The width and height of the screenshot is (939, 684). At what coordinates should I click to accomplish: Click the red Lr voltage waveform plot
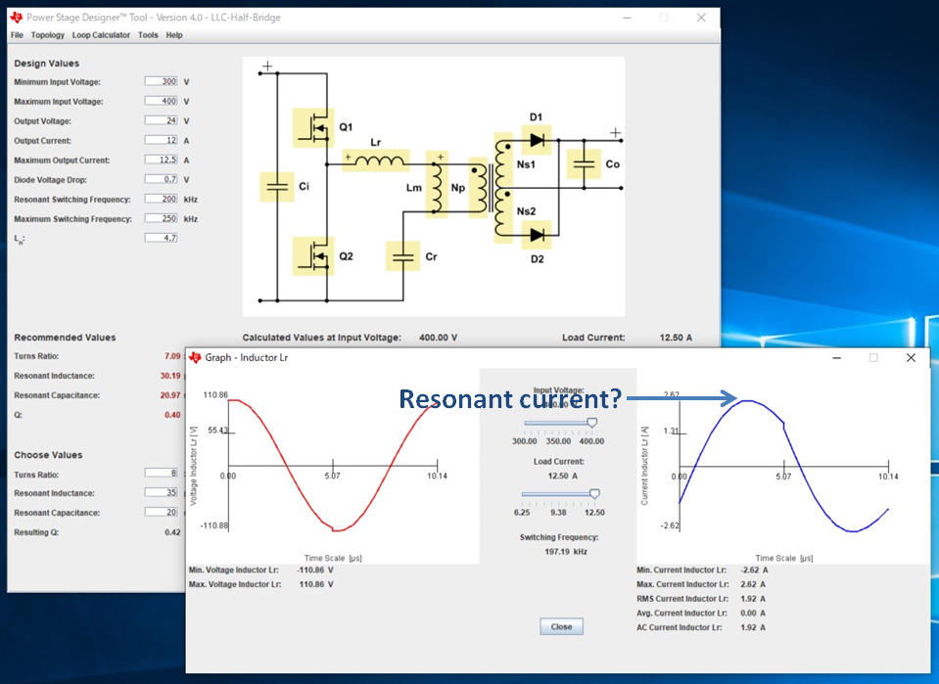pos(333,466)
